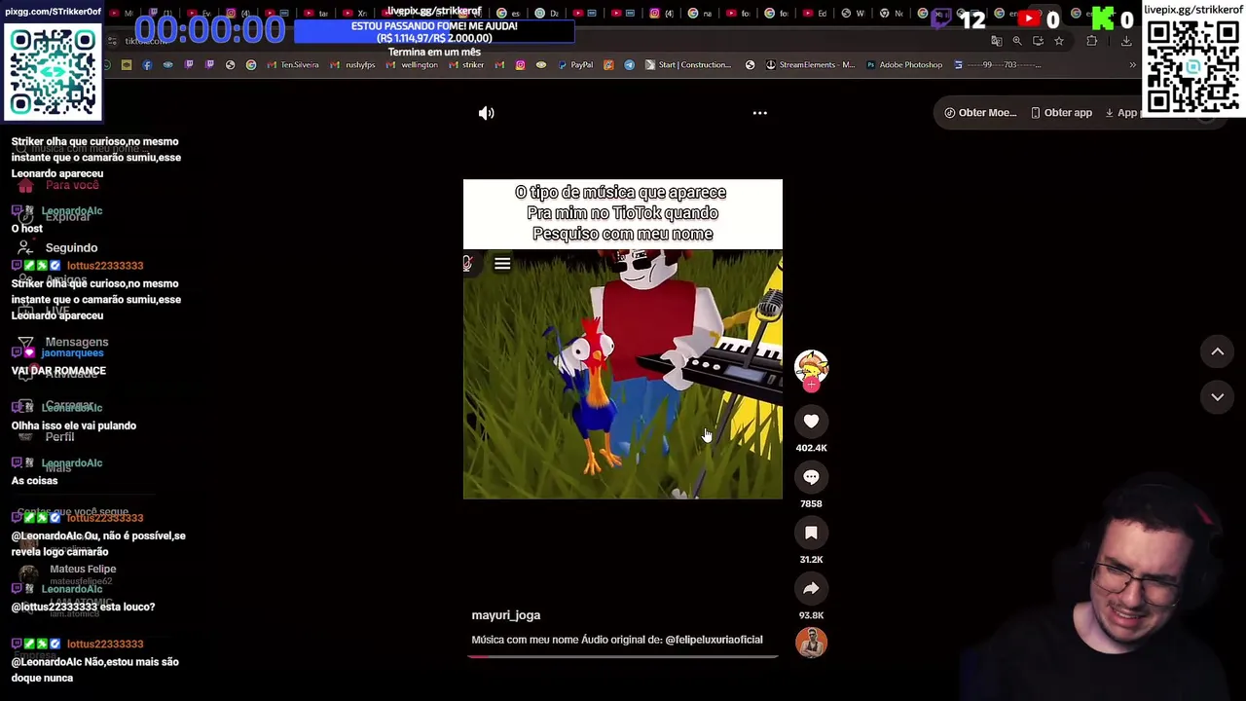The image size is (1246, 701).
Task: Open the spinning sound disc thumbnail
Action: pos(811,643)
